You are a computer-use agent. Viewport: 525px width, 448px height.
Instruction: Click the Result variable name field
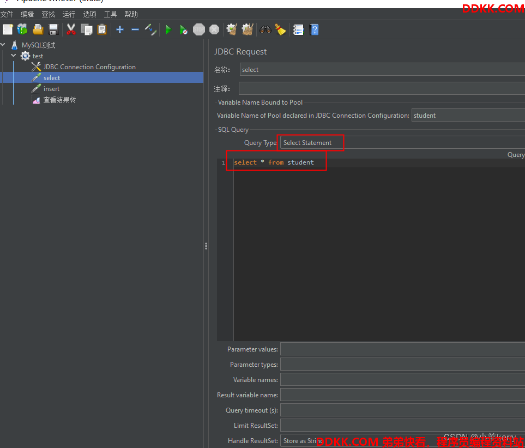click(402, 395)
